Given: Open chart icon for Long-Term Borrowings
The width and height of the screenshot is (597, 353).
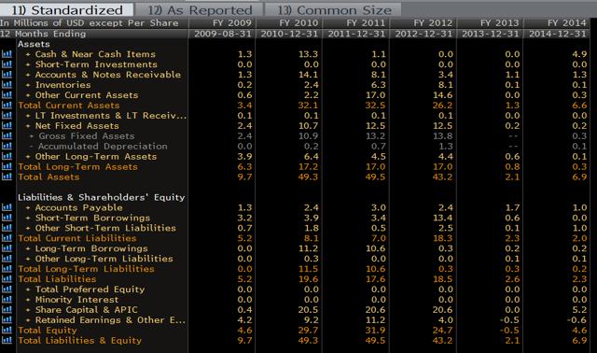Looking at the screenshot, I should [x=7, y=248].
